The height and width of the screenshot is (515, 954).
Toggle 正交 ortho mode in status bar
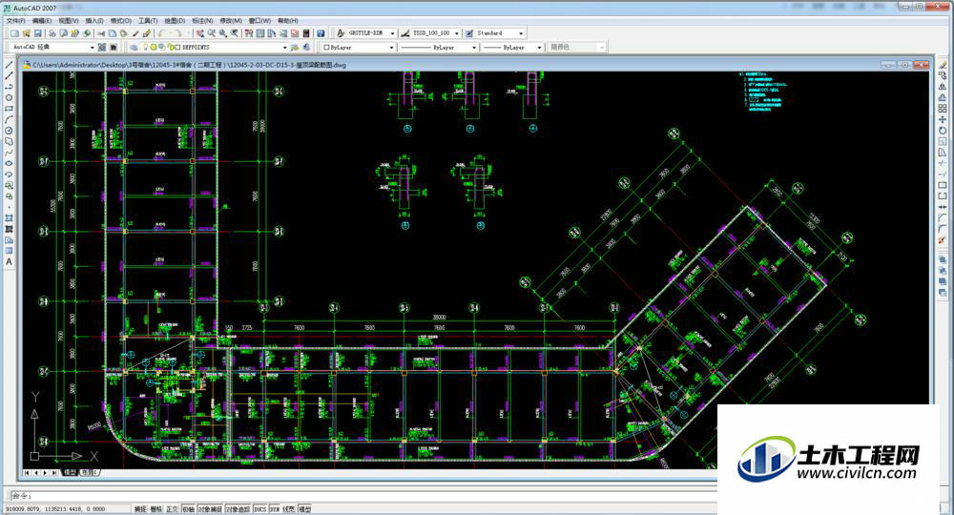point(172,509)
